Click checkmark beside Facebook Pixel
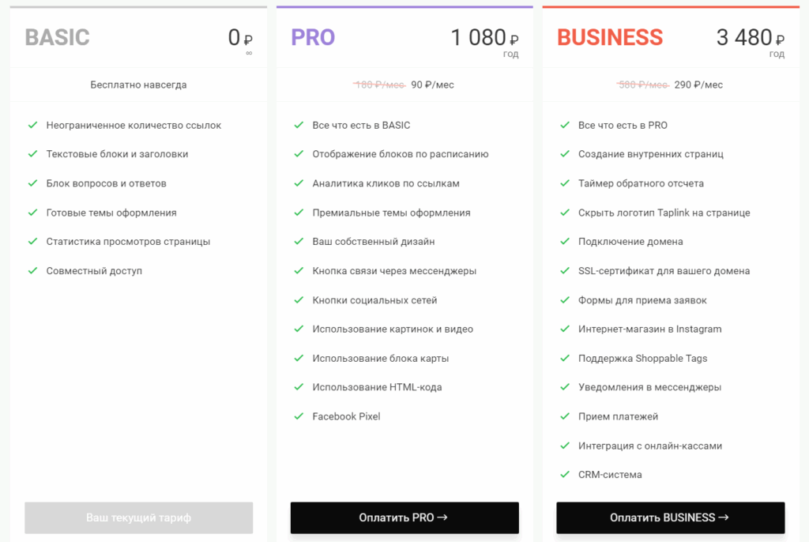The height and width of the screenshot is (542, 809). (x=299, y=416)
